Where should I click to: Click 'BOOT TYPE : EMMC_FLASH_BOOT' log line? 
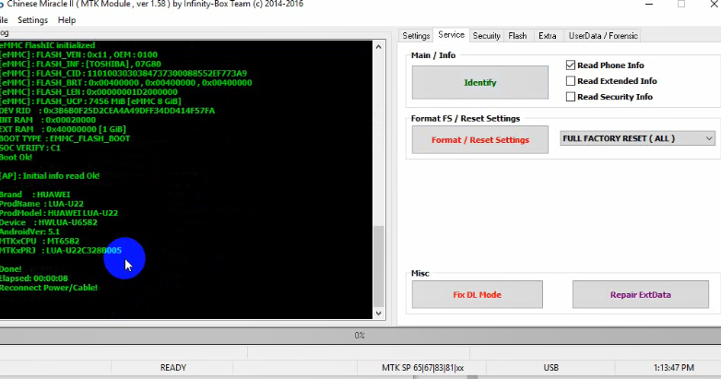point(65,138)
